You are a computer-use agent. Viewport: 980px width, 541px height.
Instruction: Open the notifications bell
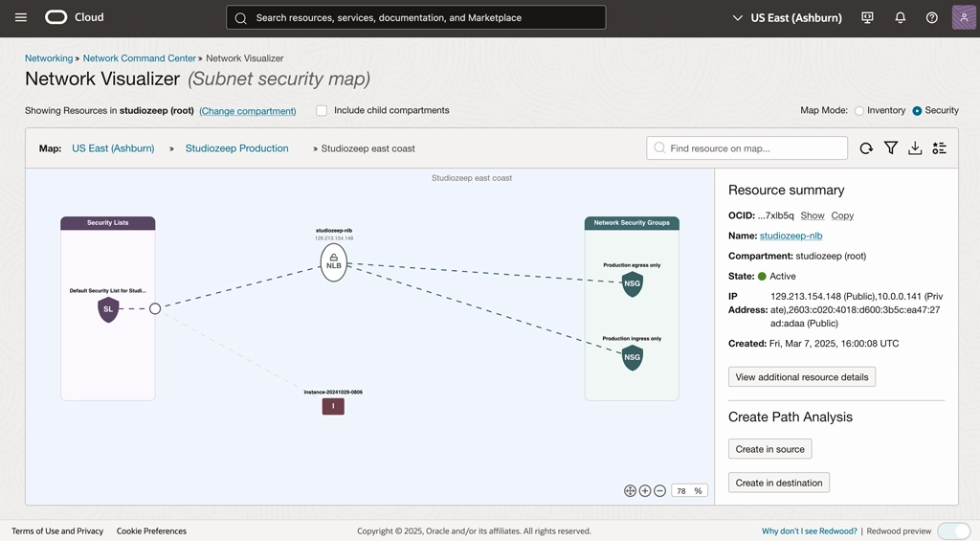tap(900, 18)
